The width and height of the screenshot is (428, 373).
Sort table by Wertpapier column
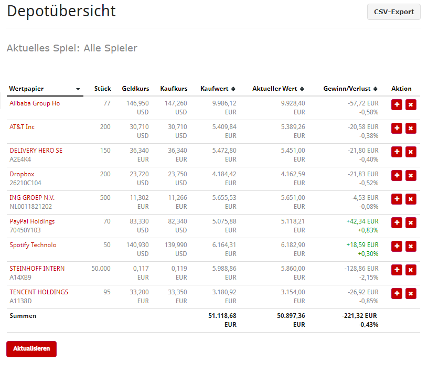click(x=45, y=89)
